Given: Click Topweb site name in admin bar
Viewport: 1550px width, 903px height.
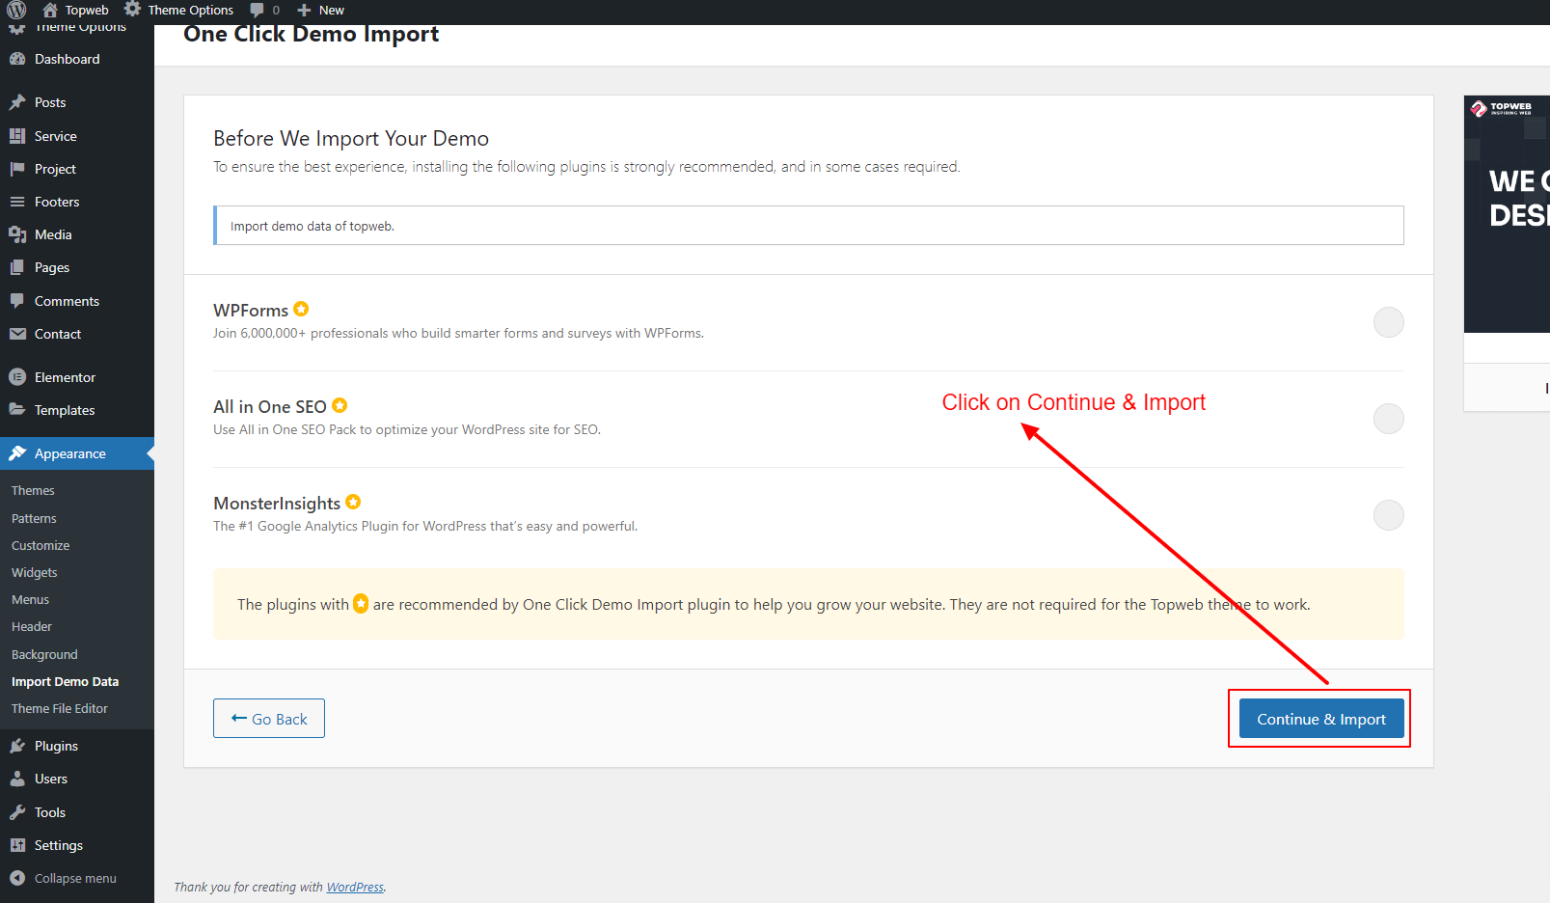Looking at the screenshot, I should click(x=87, y=10).
